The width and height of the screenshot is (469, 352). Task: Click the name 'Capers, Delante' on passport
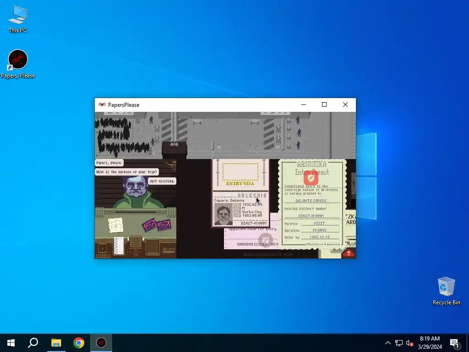click(229, 200)
